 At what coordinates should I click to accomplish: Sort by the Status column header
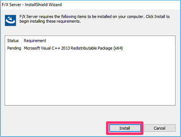pos(13,41)
